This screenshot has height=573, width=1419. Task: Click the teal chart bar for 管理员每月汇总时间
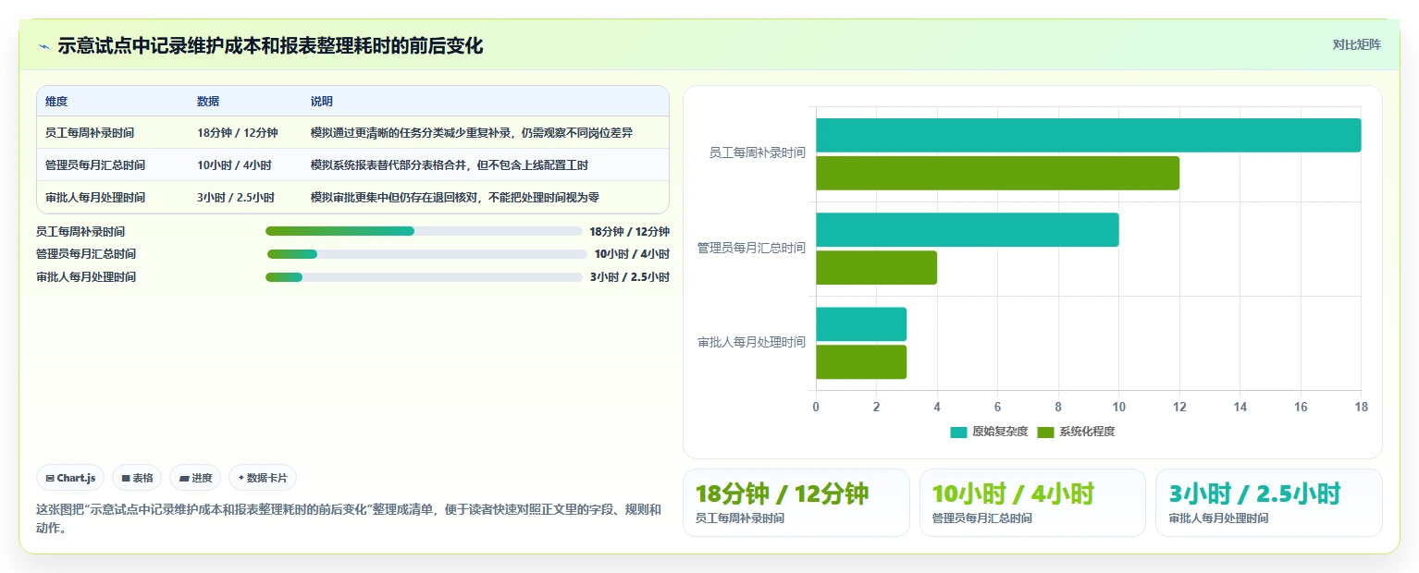pos(967,230)
